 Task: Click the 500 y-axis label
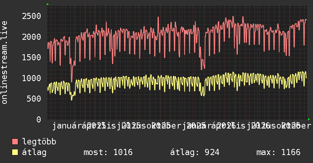click(34, 99)
